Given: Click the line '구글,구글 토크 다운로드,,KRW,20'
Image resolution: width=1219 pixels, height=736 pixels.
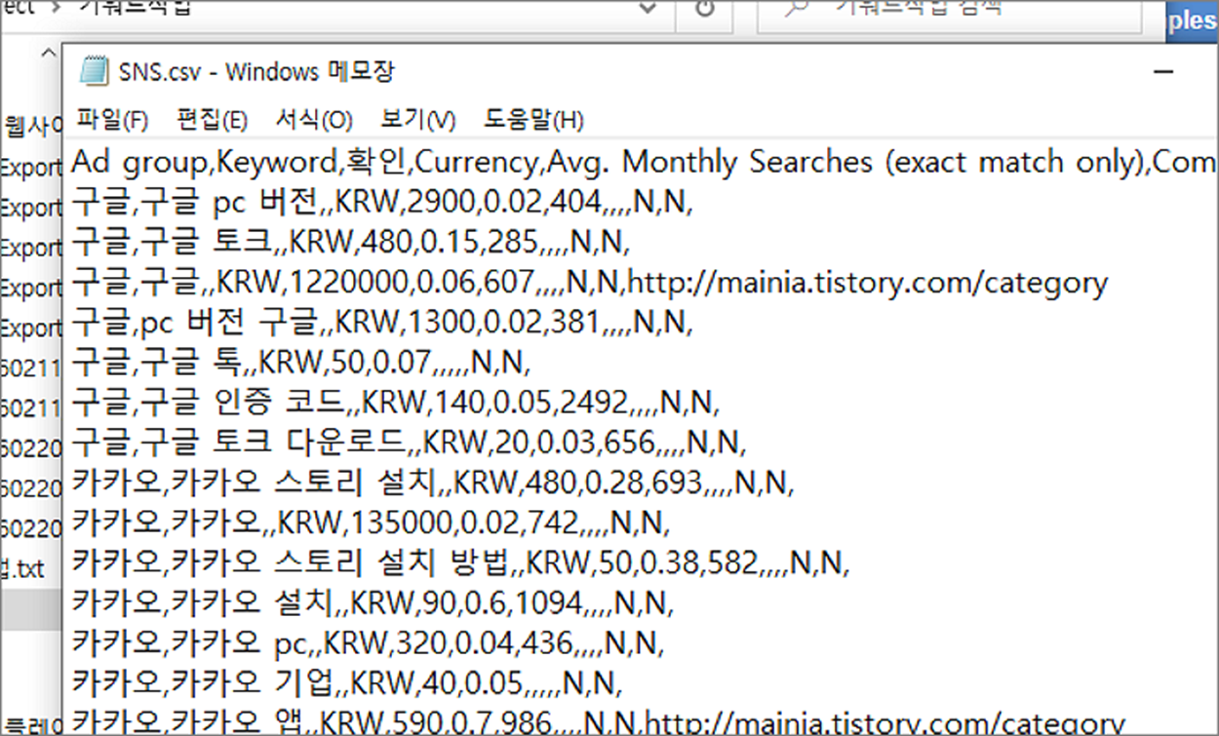Looking at the screenshot, I should point(410,442).
